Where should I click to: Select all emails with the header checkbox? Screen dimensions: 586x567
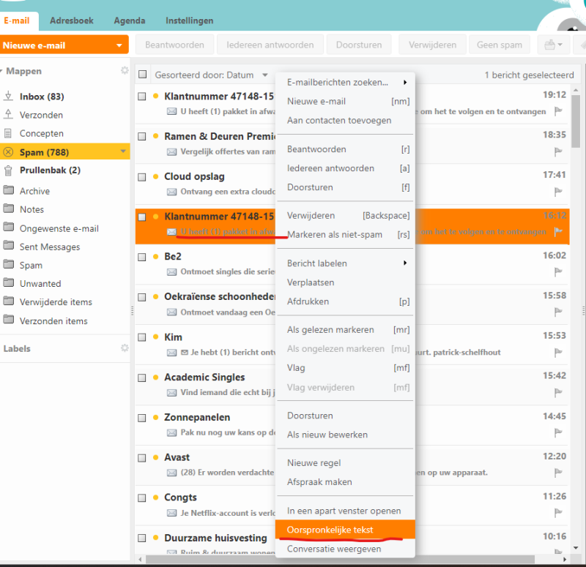click(x=142, y=75)
